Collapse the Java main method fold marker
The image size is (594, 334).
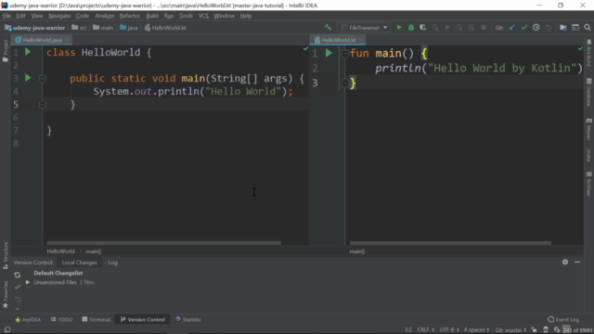click(43, 79)
